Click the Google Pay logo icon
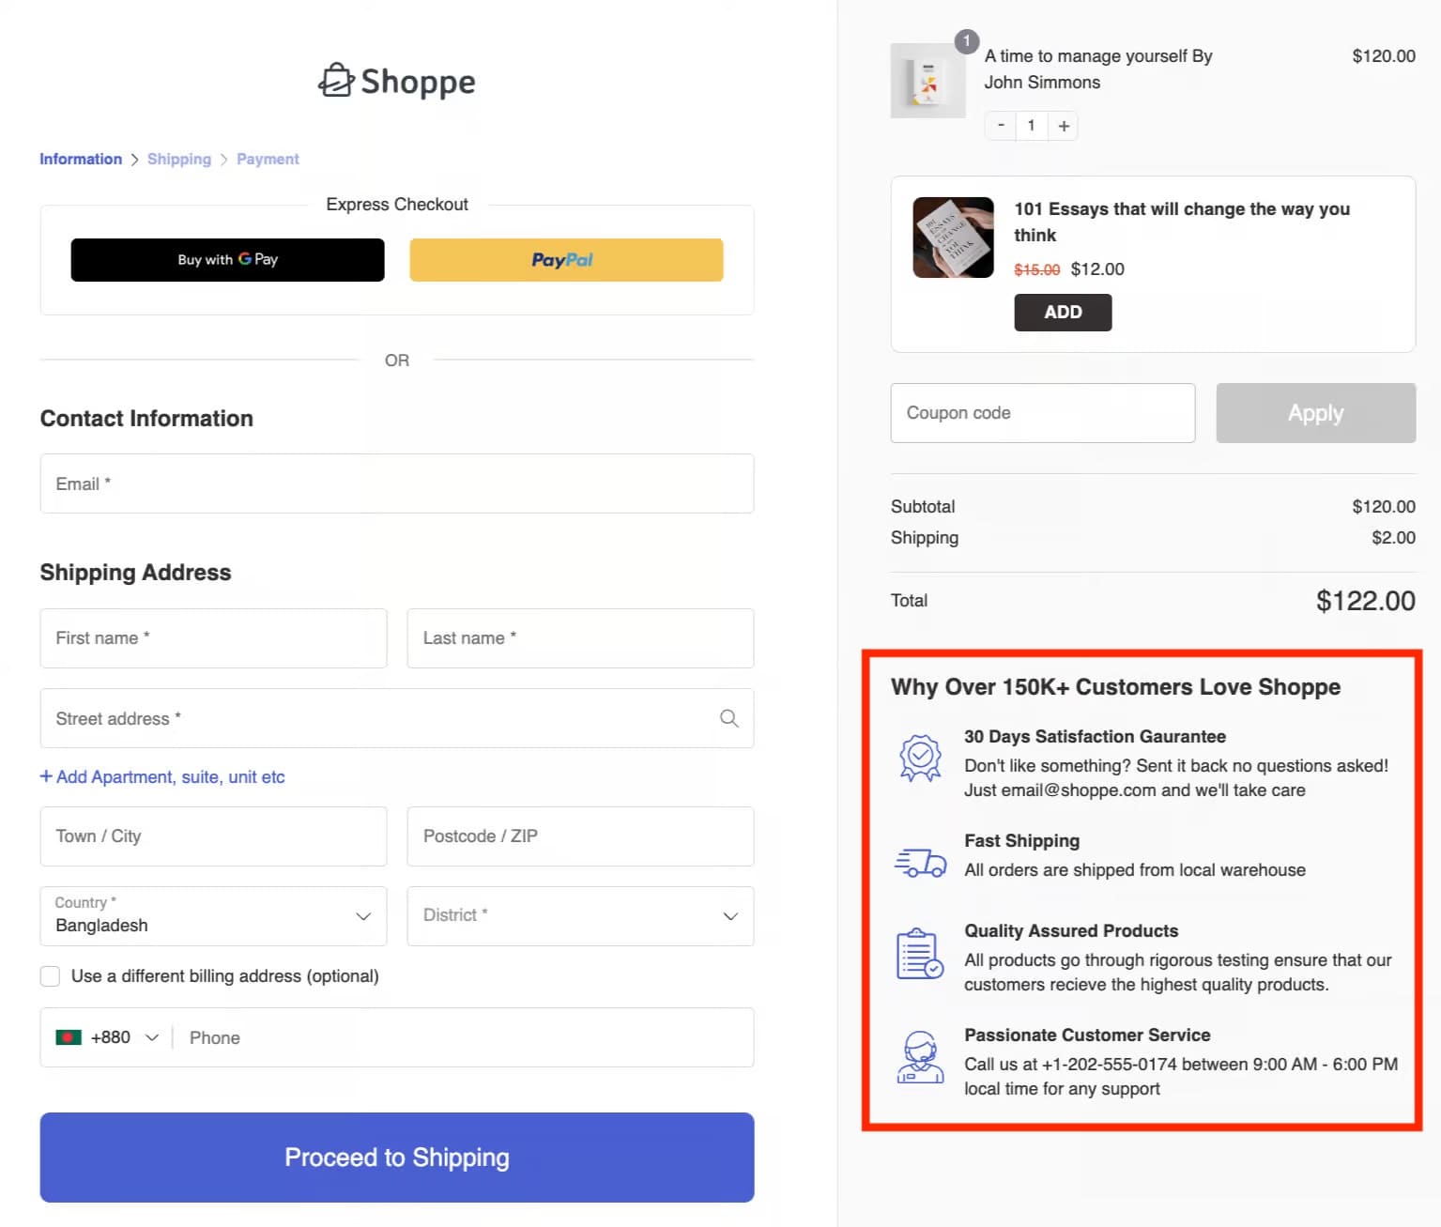 pos(245,259)
